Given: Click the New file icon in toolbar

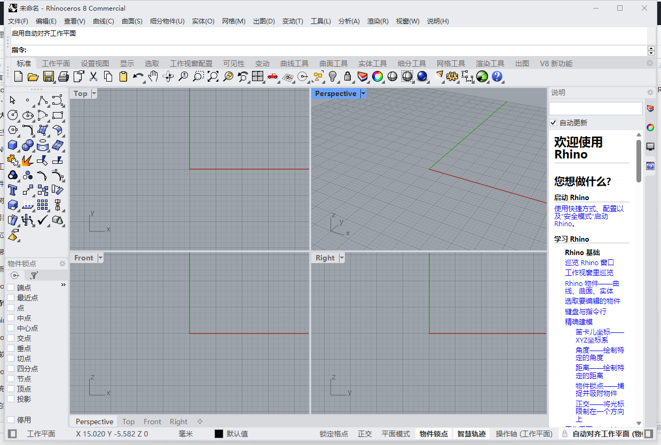Looking at the screenshot, I should click(18, 76).
